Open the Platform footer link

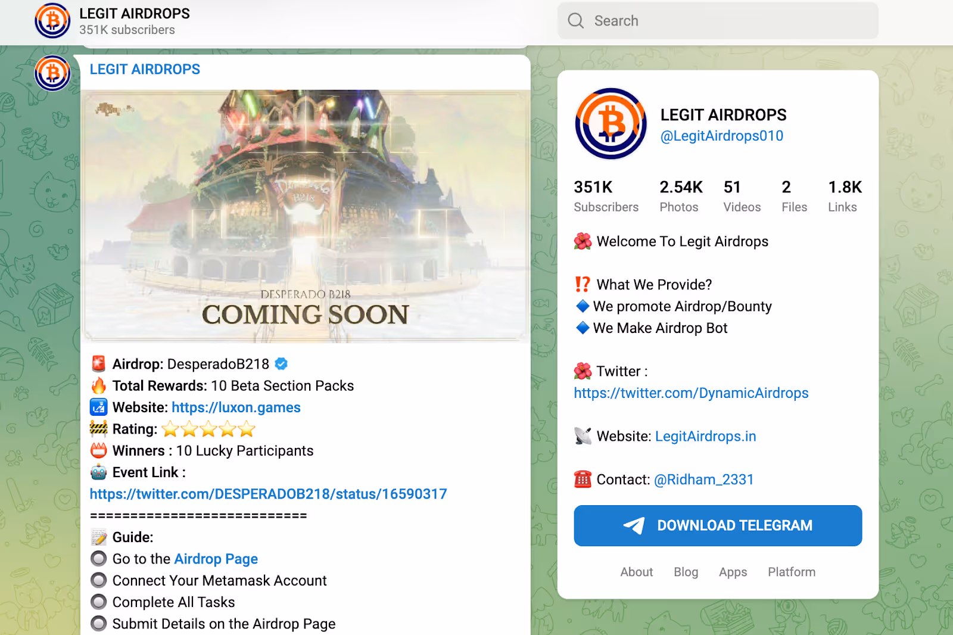click(792, 572)
